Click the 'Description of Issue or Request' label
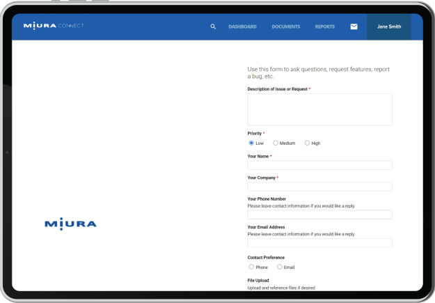The image size is (435, 303). pyautogui.click(x=278, y=89)
